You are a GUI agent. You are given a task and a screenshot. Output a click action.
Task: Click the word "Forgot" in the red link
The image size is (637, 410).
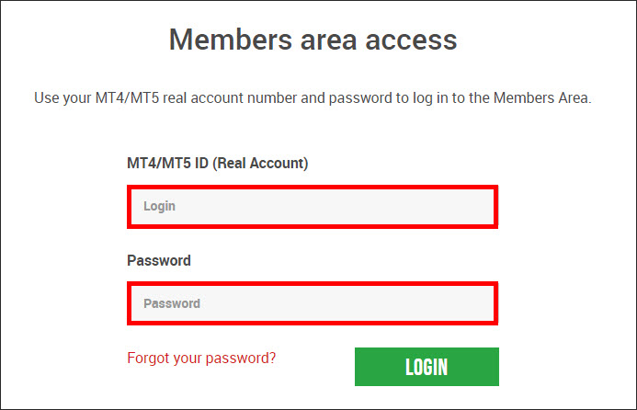[x=147, y=358]
